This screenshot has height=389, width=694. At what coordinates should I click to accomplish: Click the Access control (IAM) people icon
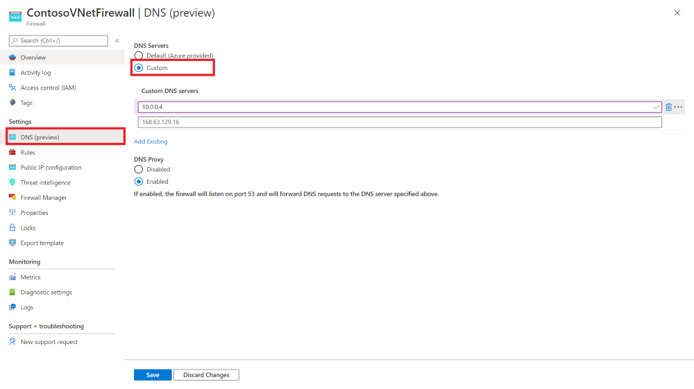pos(12,87)
